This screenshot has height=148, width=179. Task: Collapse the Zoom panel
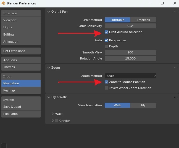pos(49,68)
